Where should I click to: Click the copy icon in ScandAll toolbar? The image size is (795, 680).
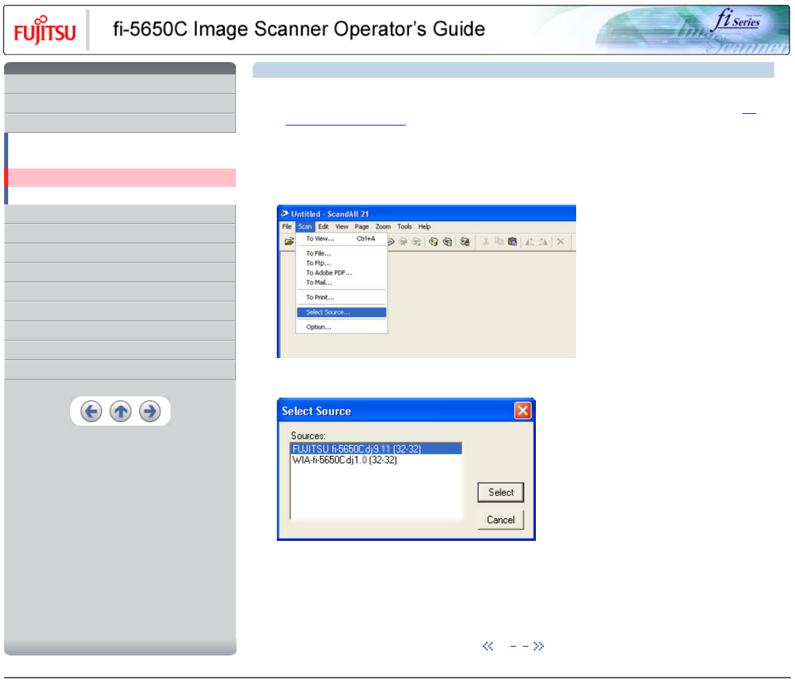pos(499,242)
